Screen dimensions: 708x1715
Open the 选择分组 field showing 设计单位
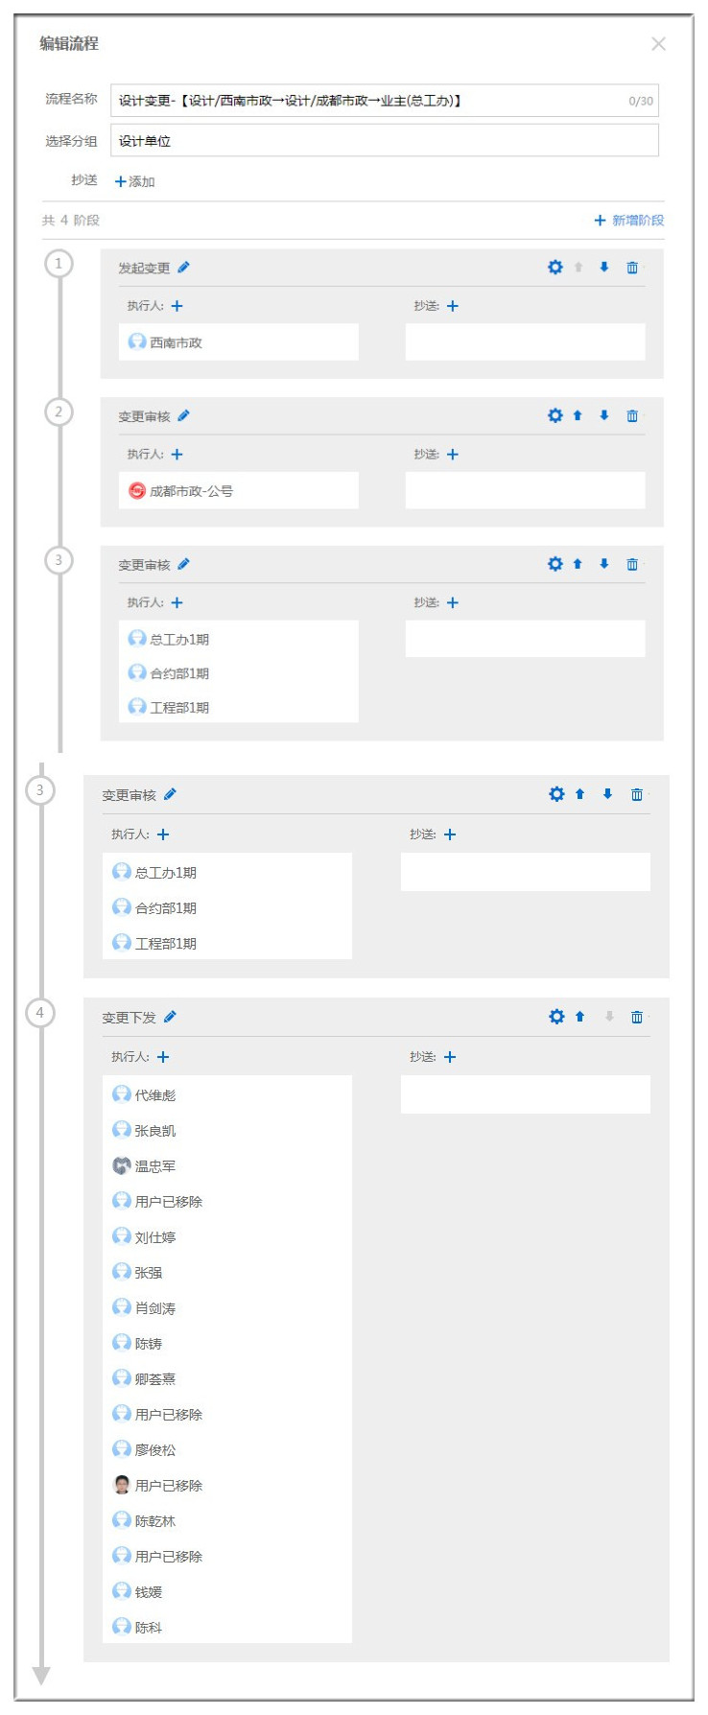(384, 141)
